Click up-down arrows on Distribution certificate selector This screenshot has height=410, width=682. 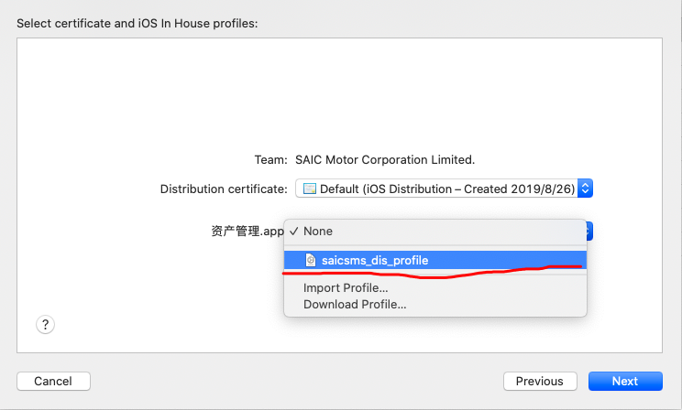(585, 189)
